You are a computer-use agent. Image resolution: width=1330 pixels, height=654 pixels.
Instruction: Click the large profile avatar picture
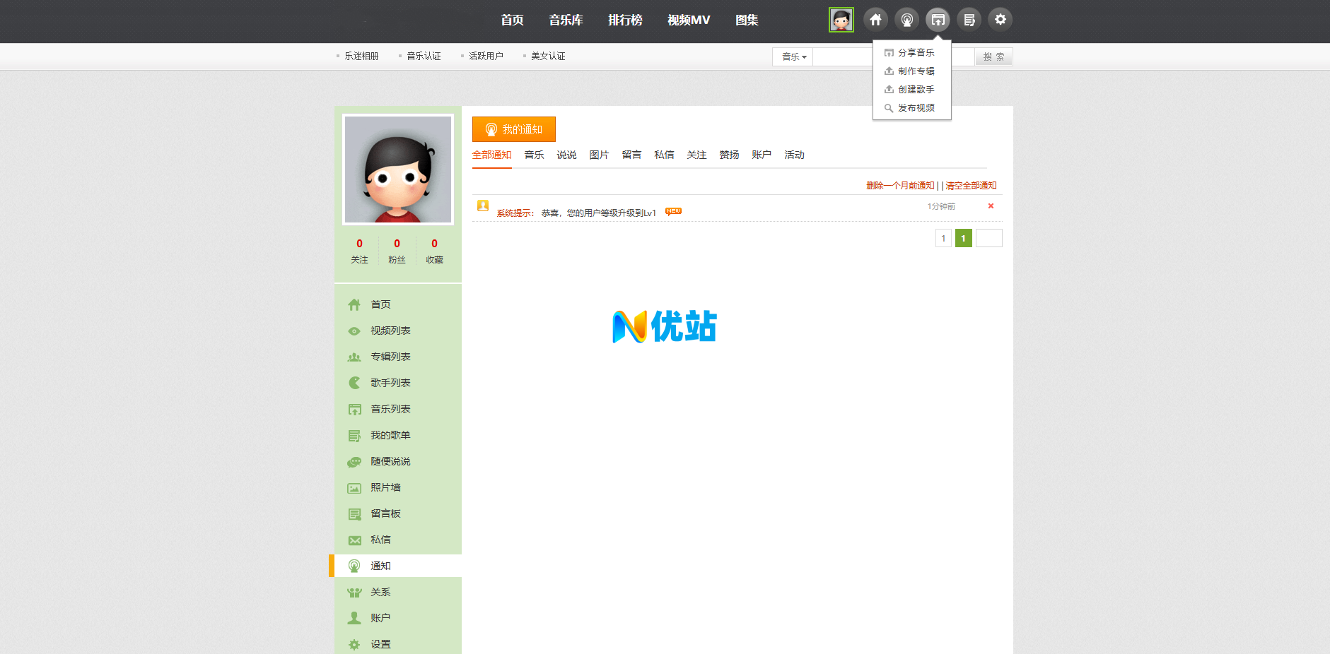(x=398, y=170)
